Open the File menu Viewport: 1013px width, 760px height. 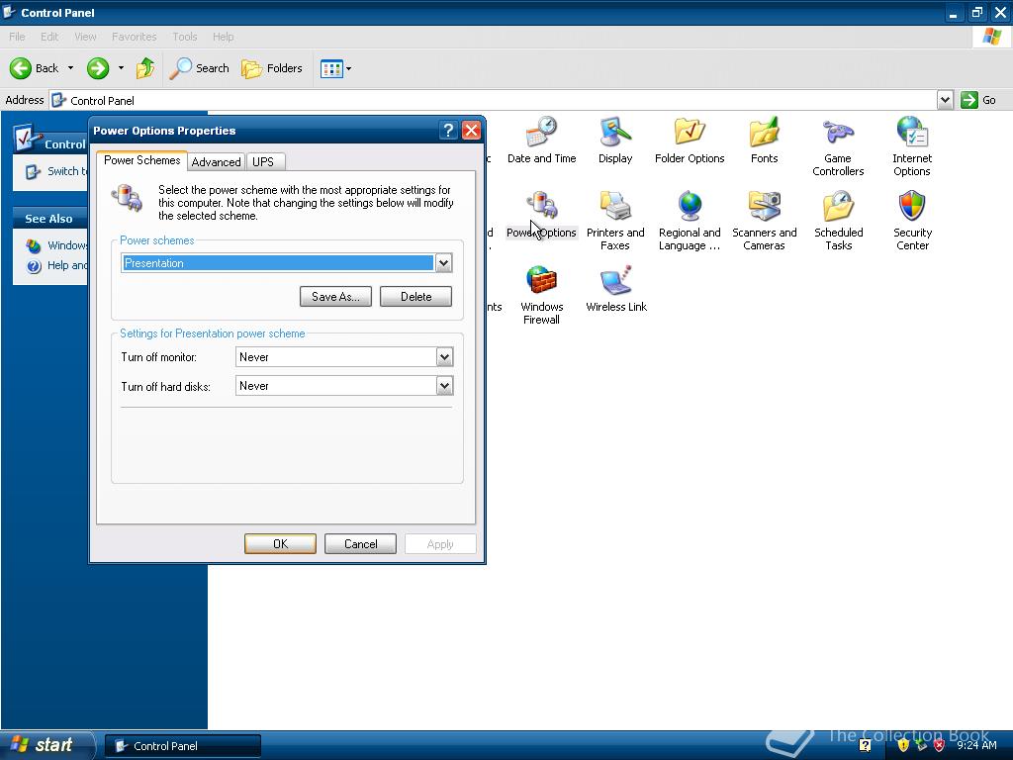click(18, 37)
